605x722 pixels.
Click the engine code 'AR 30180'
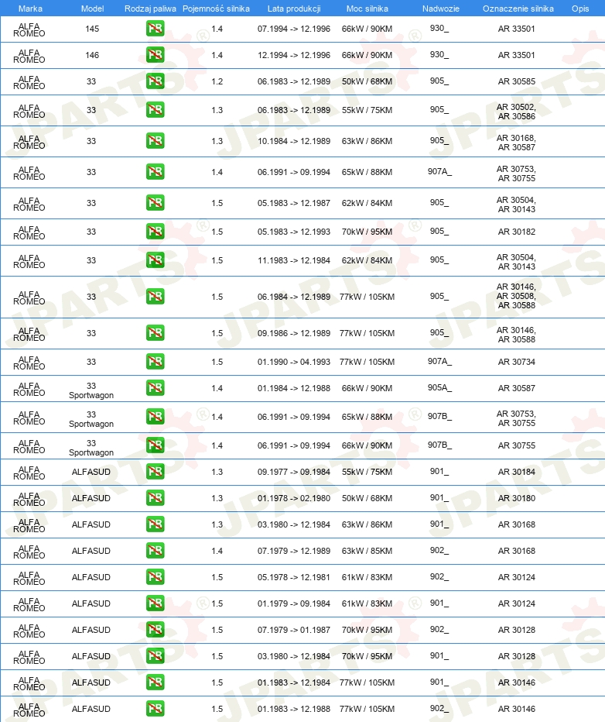(x=517, y=498)
